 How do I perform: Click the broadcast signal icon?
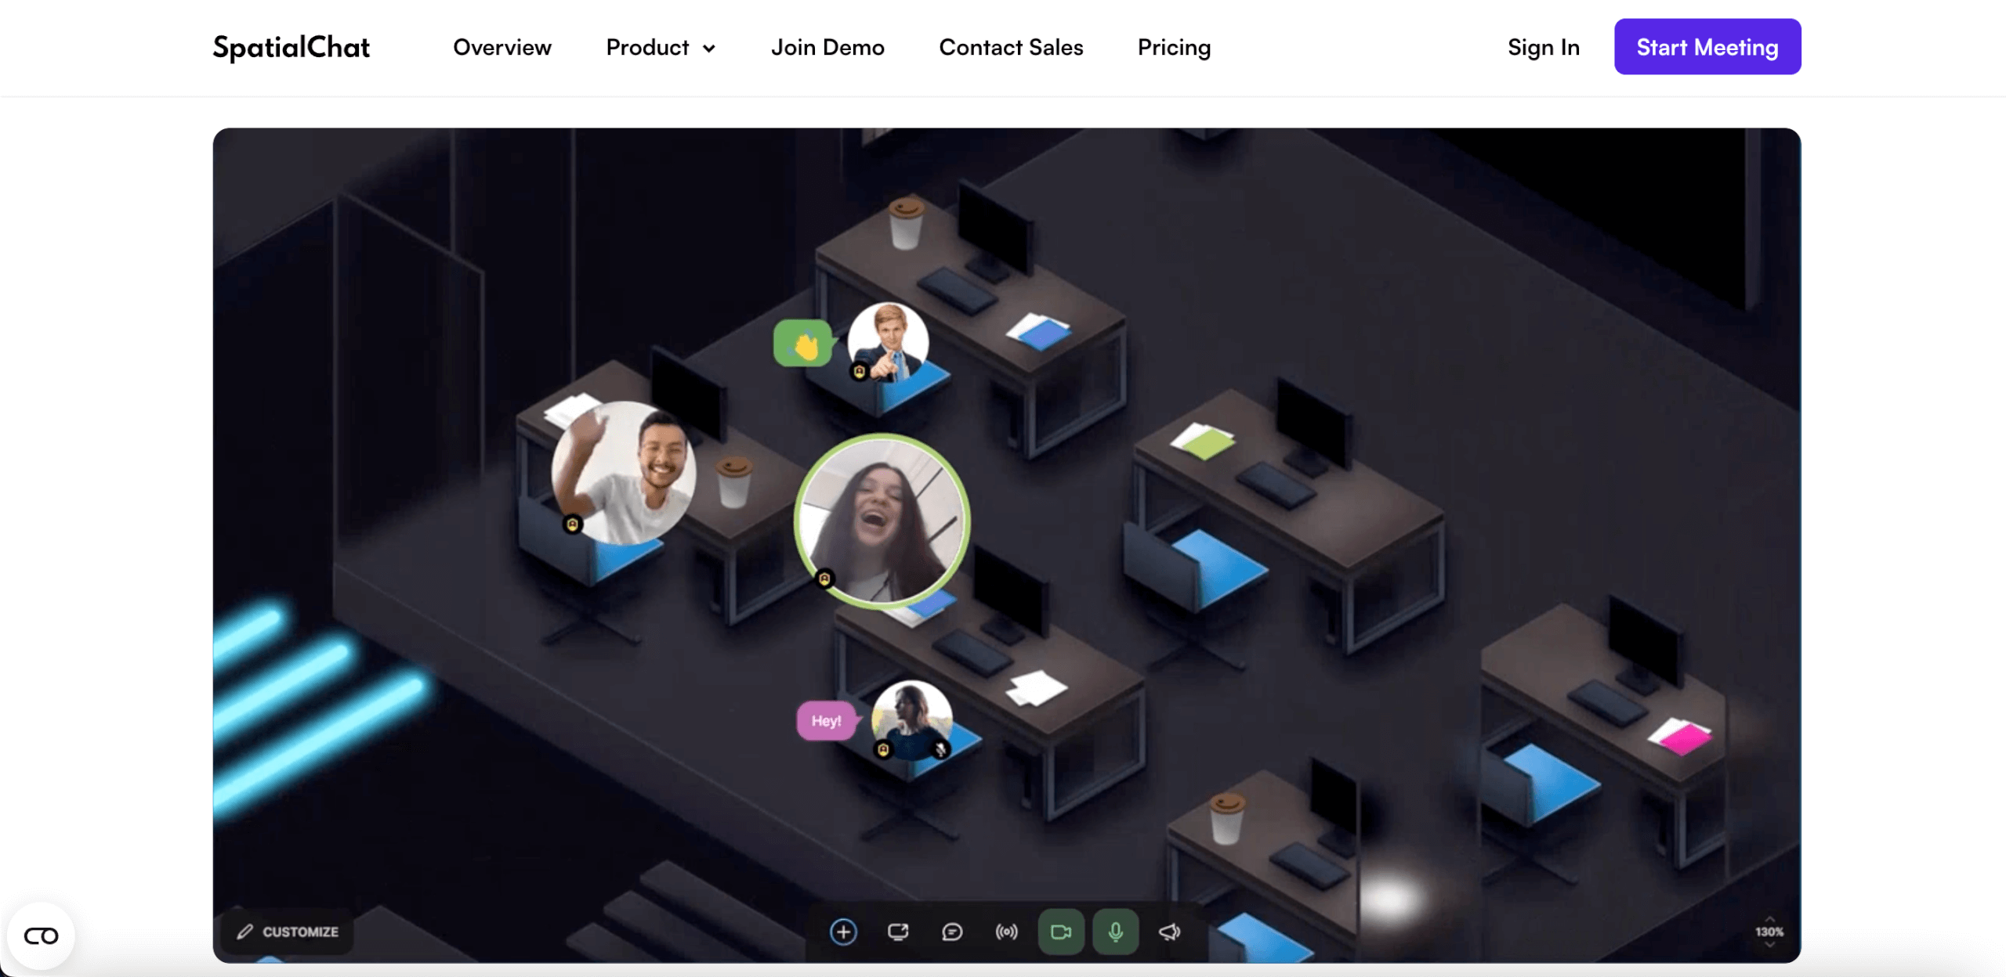coord(1007,932)
